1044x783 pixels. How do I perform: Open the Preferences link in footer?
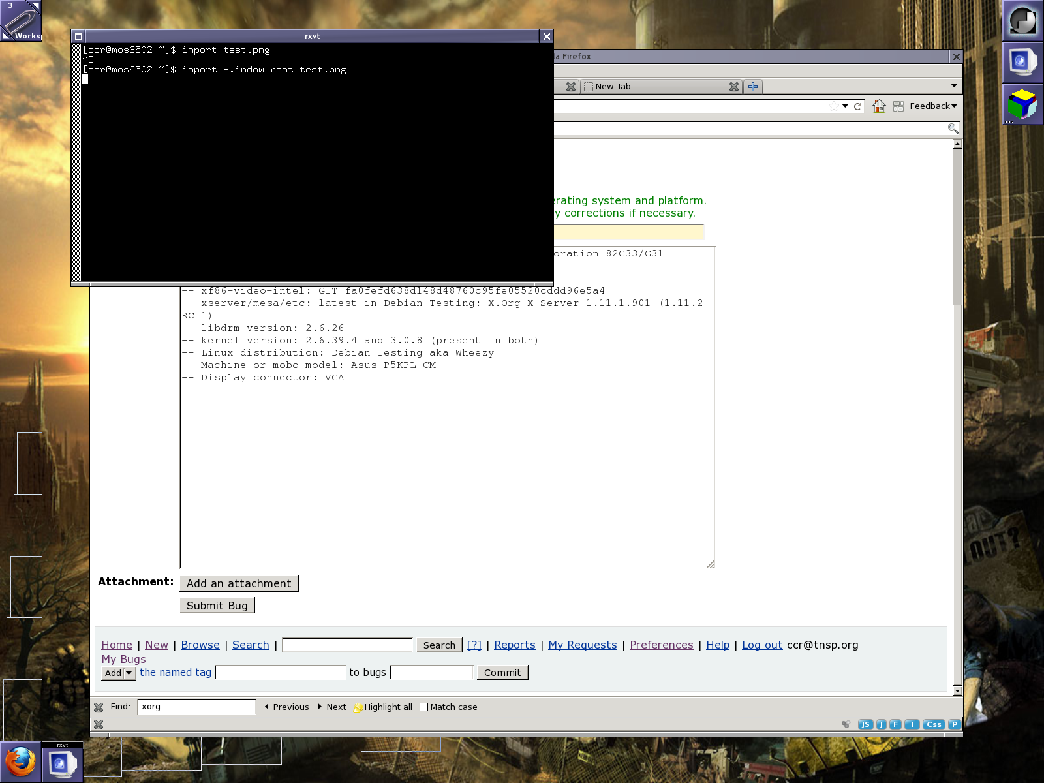661,645
